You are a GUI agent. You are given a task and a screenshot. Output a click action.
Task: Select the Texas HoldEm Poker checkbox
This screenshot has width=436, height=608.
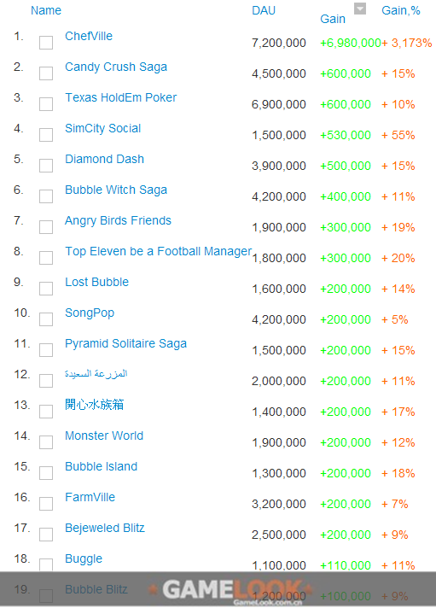46,104
